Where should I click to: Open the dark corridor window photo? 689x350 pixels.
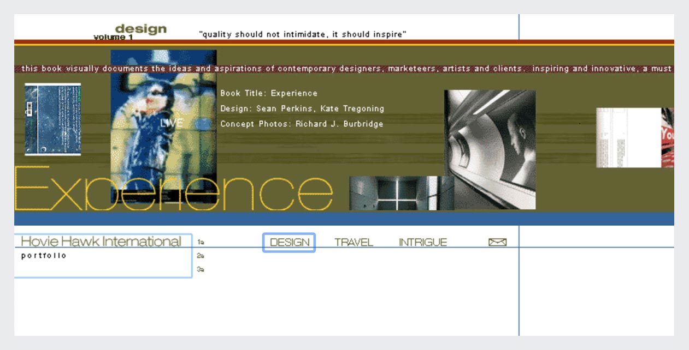[x=402, y=193]
